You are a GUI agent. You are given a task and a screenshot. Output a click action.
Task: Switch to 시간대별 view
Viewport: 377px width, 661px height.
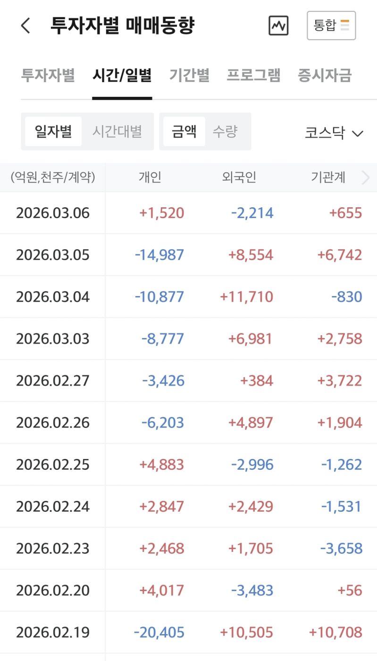tap(117, 131)
